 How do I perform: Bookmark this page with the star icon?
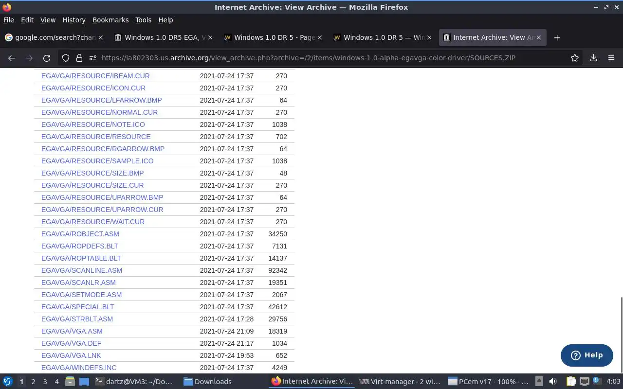(575, 58)
